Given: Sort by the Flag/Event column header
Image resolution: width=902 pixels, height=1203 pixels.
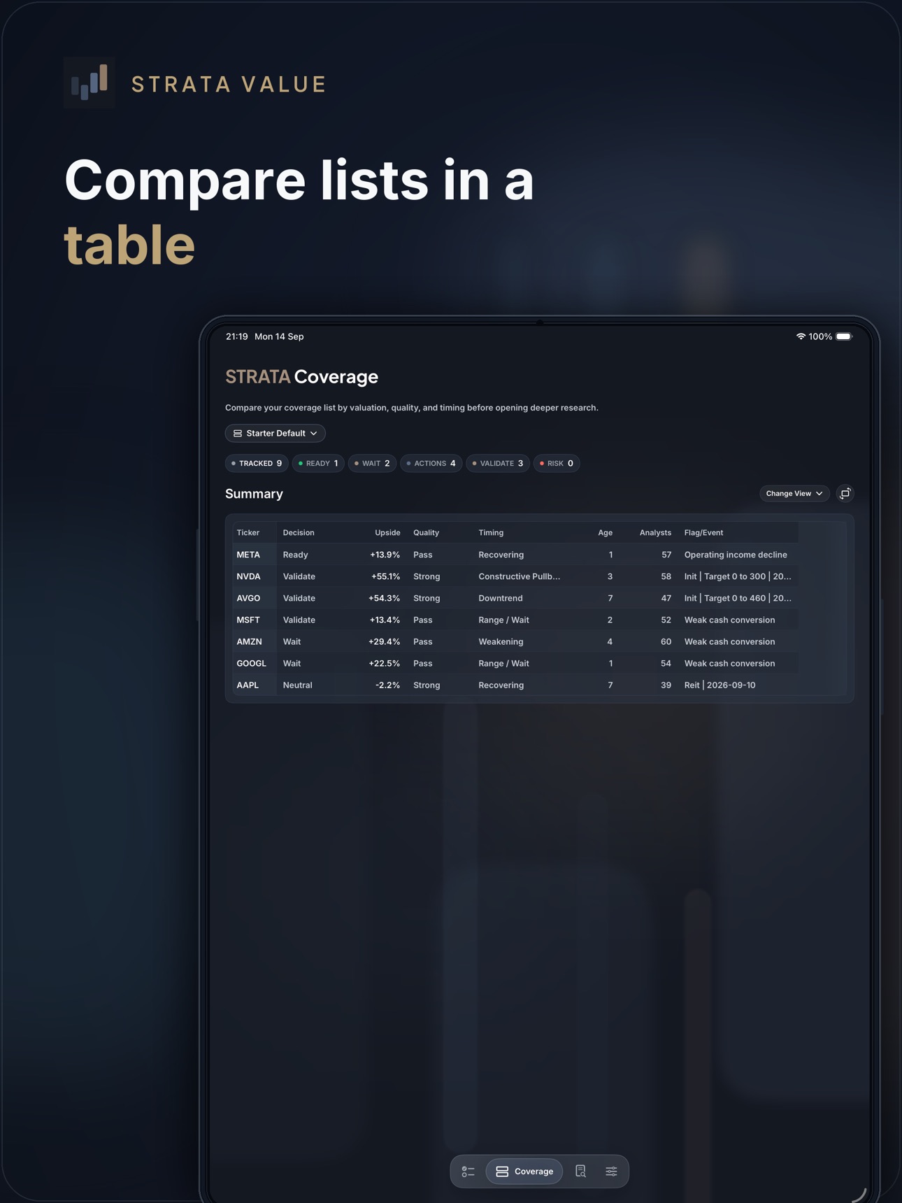Looking at the screenshot, I should pyautogui.click(x=703, y=533).
